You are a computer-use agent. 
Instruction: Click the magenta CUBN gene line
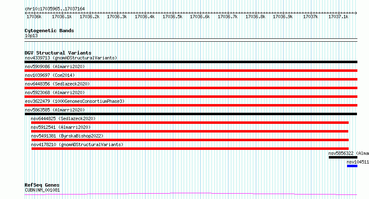point(191,194)
